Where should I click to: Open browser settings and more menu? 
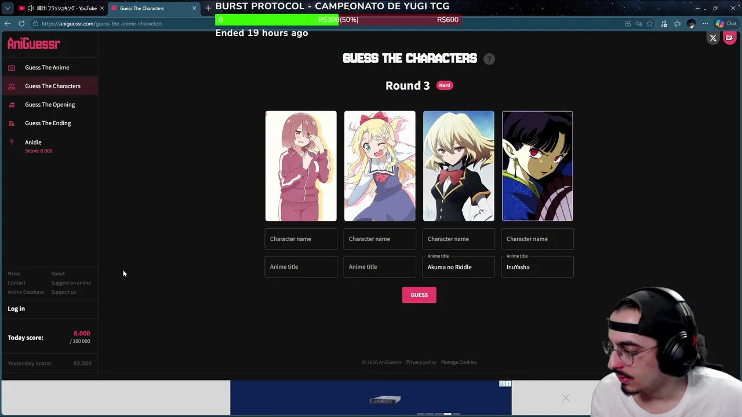pyautogui.click(x=705, y=24)
